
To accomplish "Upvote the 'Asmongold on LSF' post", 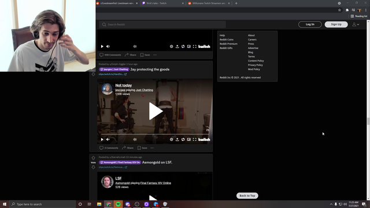I will (x=93, y=158).
